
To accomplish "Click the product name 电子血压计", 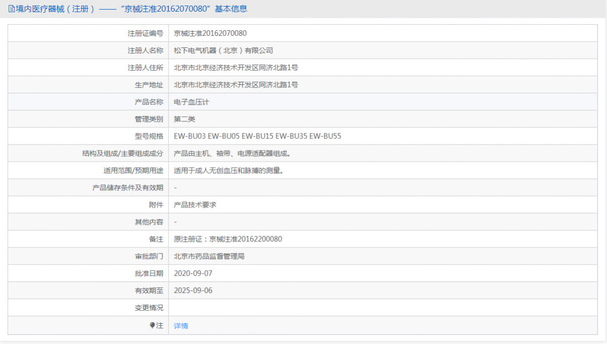I will 192,102.
